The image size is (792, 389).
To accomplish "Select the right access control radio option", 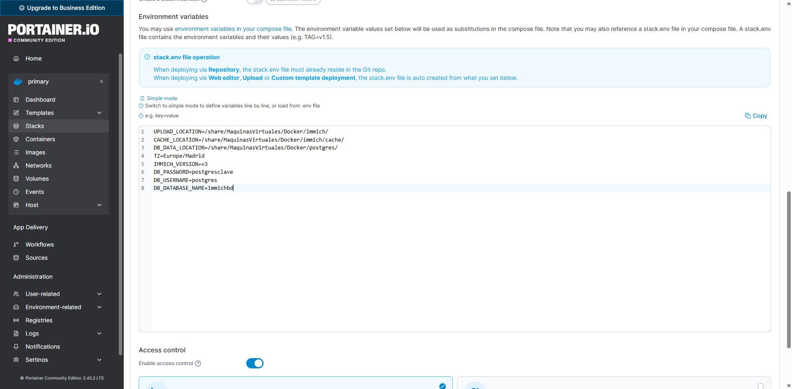I will click(761, 386).
